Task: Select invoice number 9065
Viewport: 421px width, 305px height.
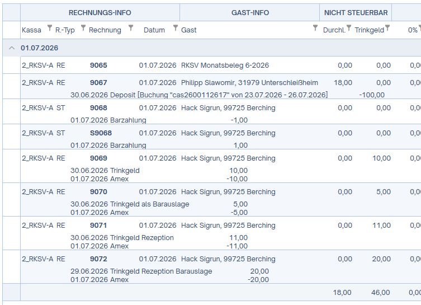Action: tap(98, 65)
